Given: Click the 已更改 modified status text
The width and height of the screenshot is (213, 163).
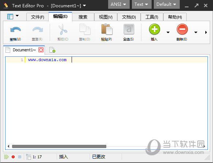Looking at the screenshot, I should pos(99,157).
